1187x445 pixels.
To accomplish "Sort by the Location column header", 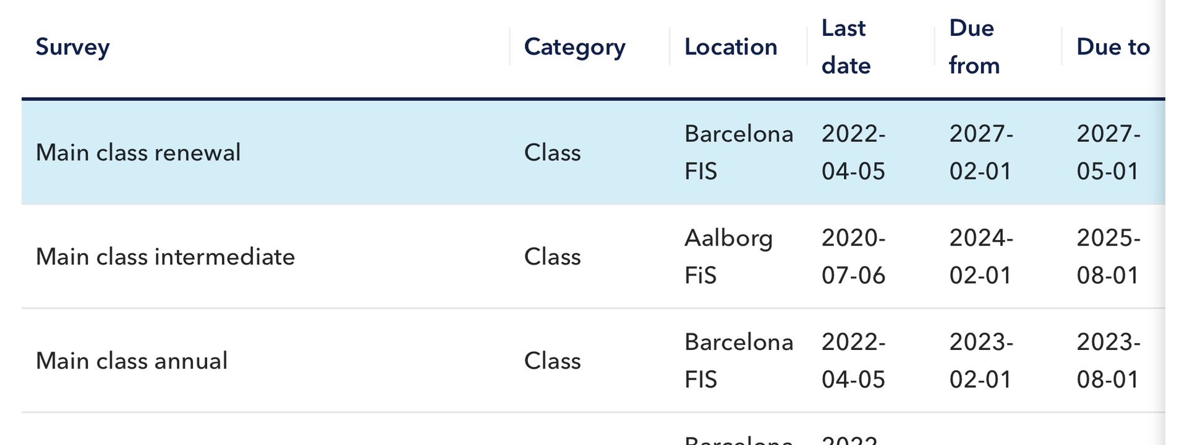I will [x=730, y=47].
